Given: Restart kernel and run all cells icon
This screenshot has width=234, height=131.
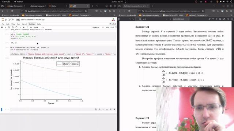Looking at the screenshot, I should coord(31,27).
